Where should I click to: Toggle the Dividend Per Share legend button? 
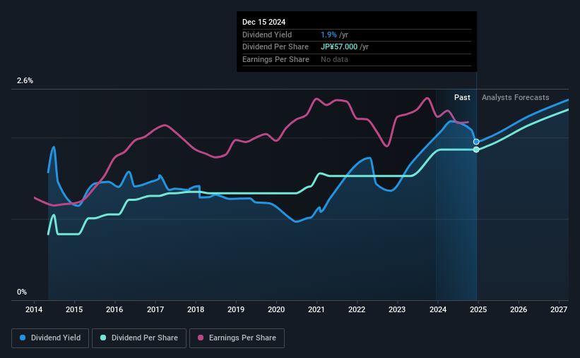pos(139,338)
